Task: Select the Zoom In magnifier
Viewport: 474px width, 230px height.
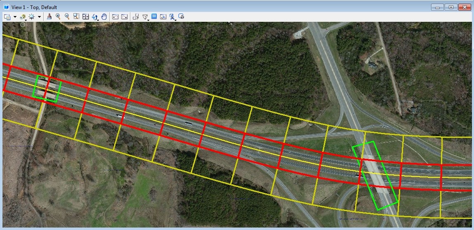Action: pyautogui.click(x=58, y=17)
